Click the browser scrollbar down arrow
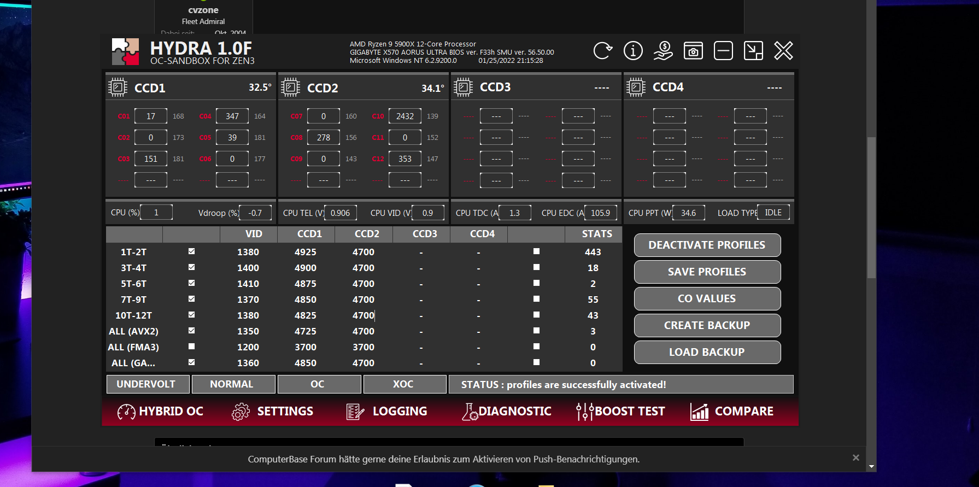979x487 pixels. coord(871,467)
